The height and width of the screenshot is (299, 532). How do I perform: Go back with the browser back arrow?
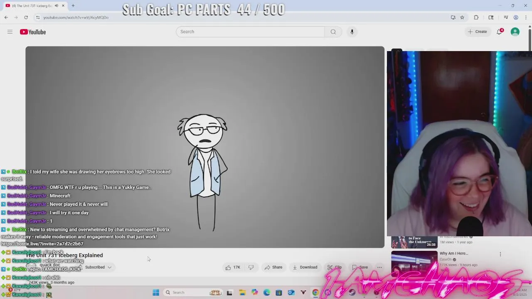(6, 17)
